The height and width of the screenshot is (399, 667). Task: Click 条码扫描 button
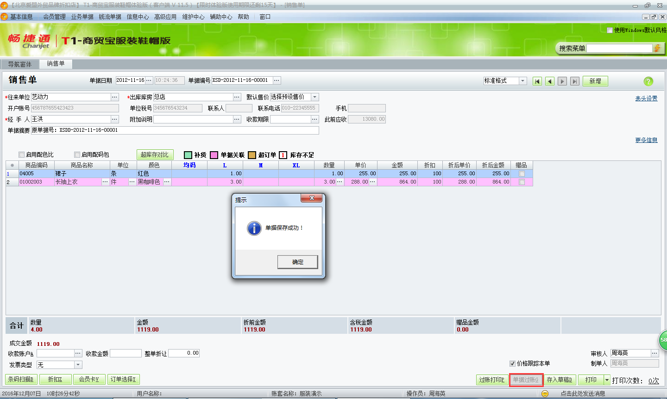[21, 380]
